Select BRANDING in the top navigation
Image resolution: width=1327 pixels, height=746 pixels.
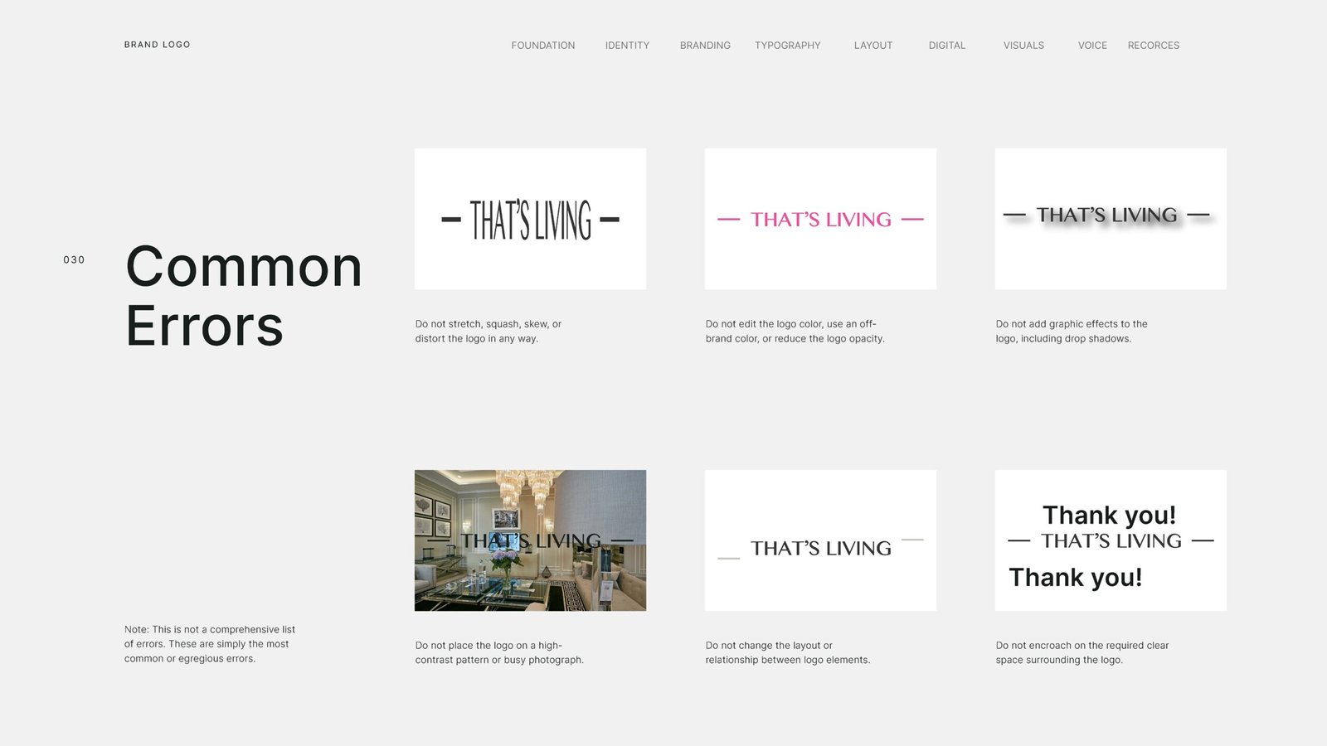click(x=705, y=46)
